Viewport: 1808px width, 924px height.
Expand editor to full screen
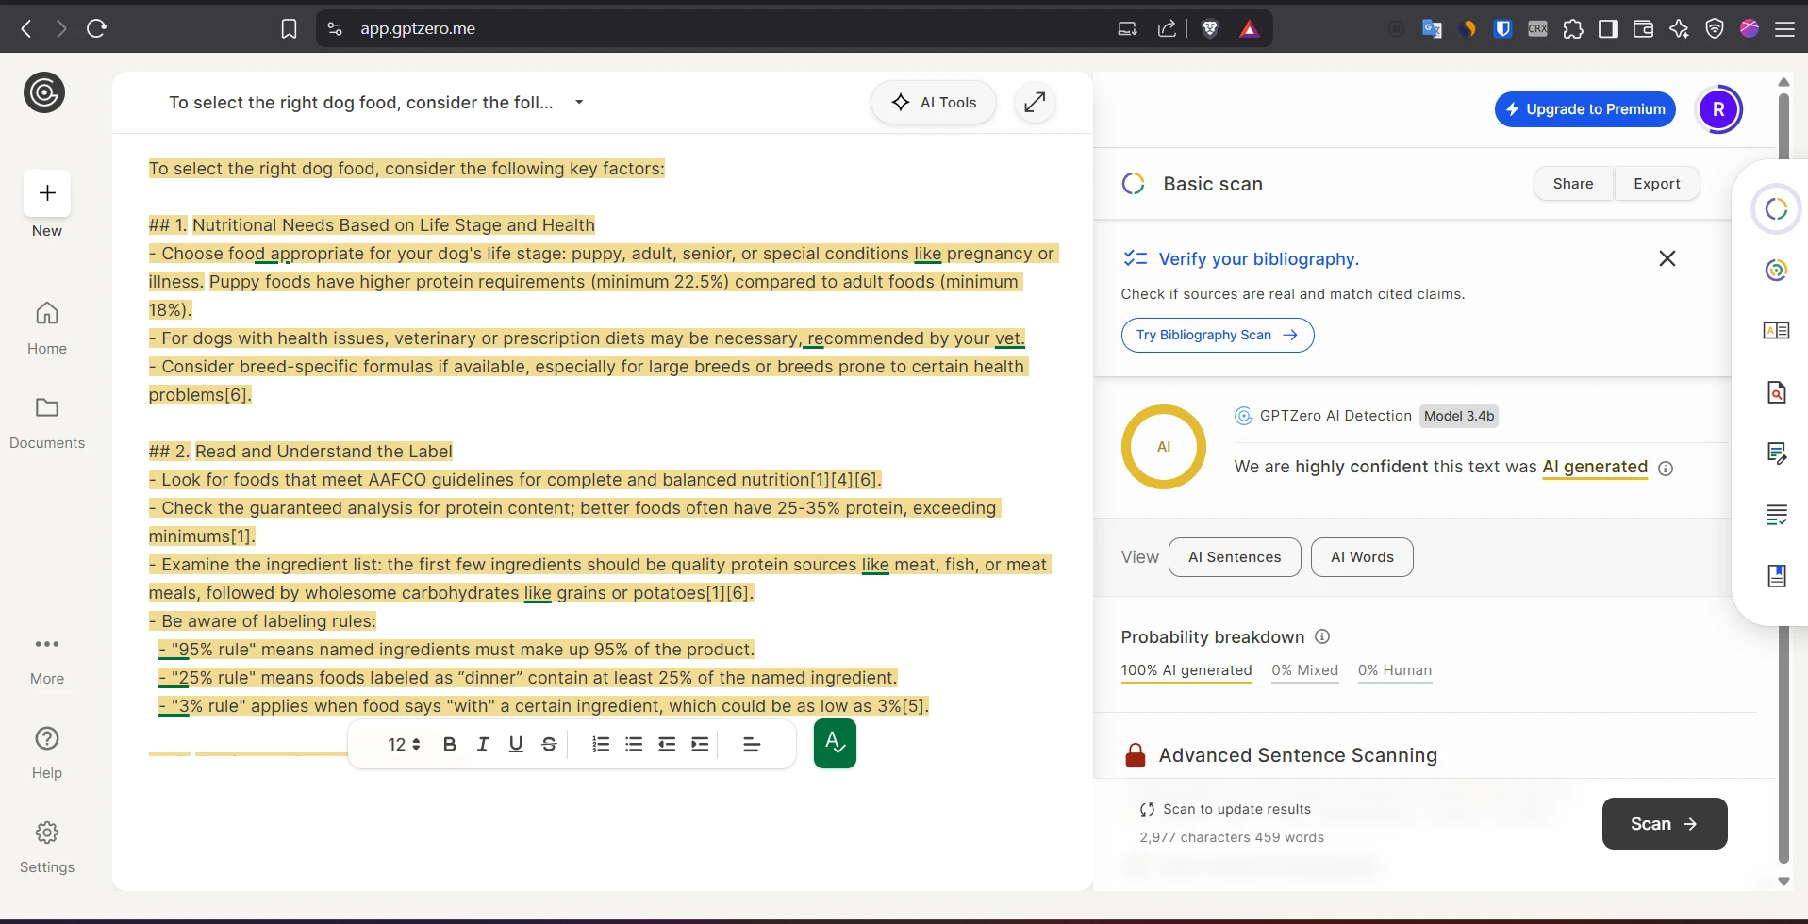pyautogui.click(x=1035, y=103)
